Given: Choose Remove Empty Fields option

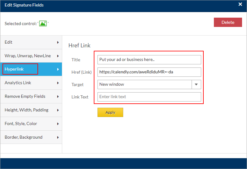Looking at the screenshot, I should (x=31, y=97).
